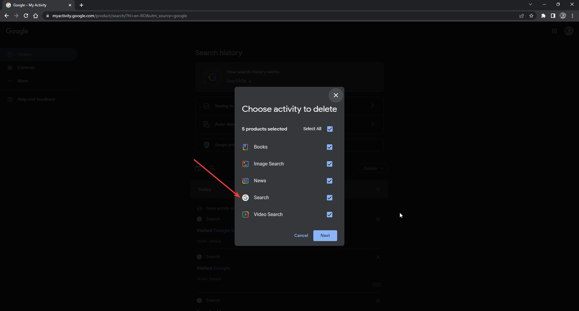Click the News product icon
This screenshot has height=311, width=579.
(245, 181)
